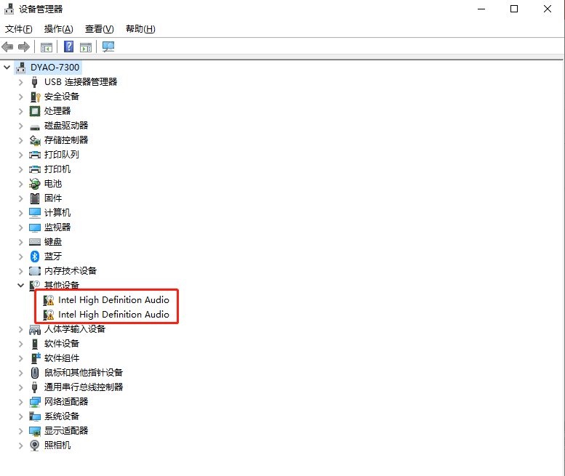Screen dimensions: 565x476
Task: Click the 鼠标和其他指针设备 mouse icon
Action: (35, 373)
